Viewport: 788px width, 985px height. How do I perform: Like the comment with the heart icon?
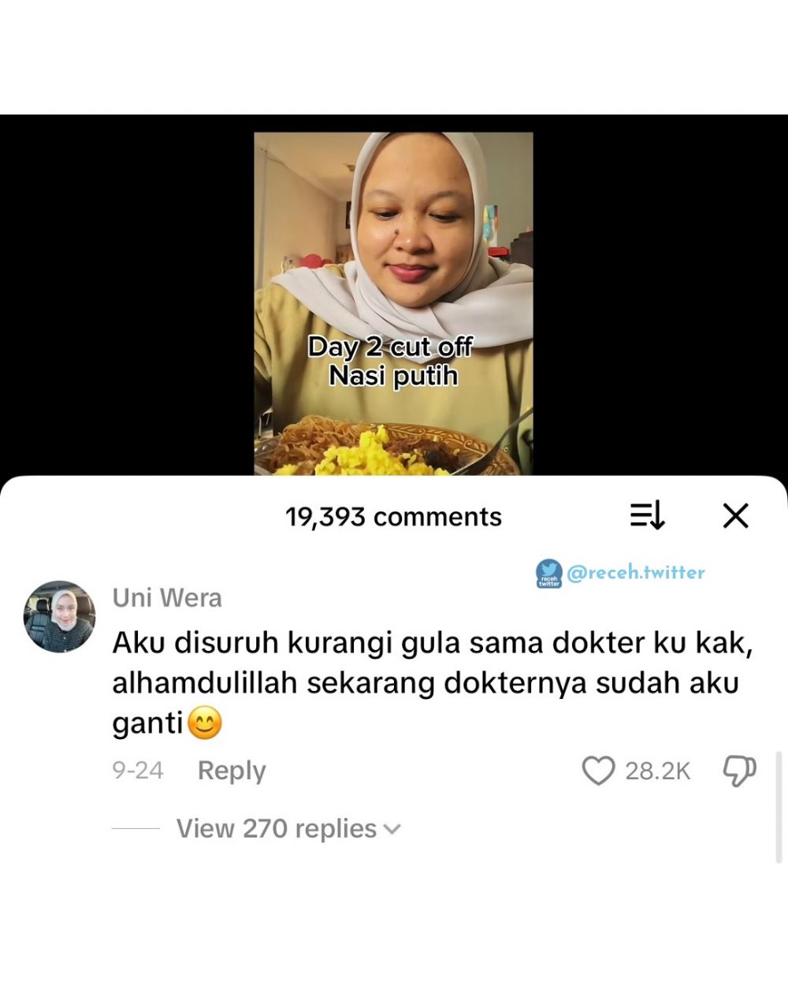coord(598,771)
